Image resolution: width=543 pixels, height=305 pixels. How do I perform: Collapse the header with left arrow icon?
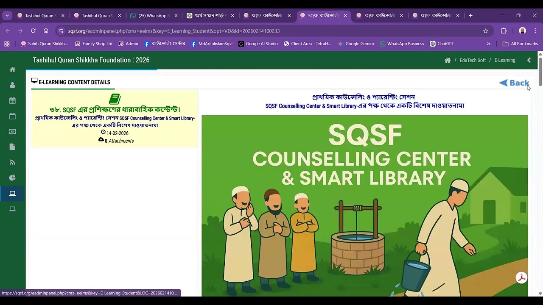click(529, 60)
